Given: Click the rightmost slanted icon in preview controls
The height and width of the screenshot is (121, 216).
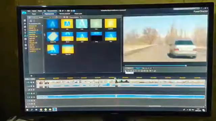Looking at the screenshot, I should [155, 71].
